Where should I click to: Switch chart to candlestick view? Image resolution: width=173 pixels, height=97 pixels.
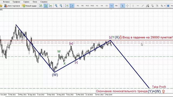(46, 6)
